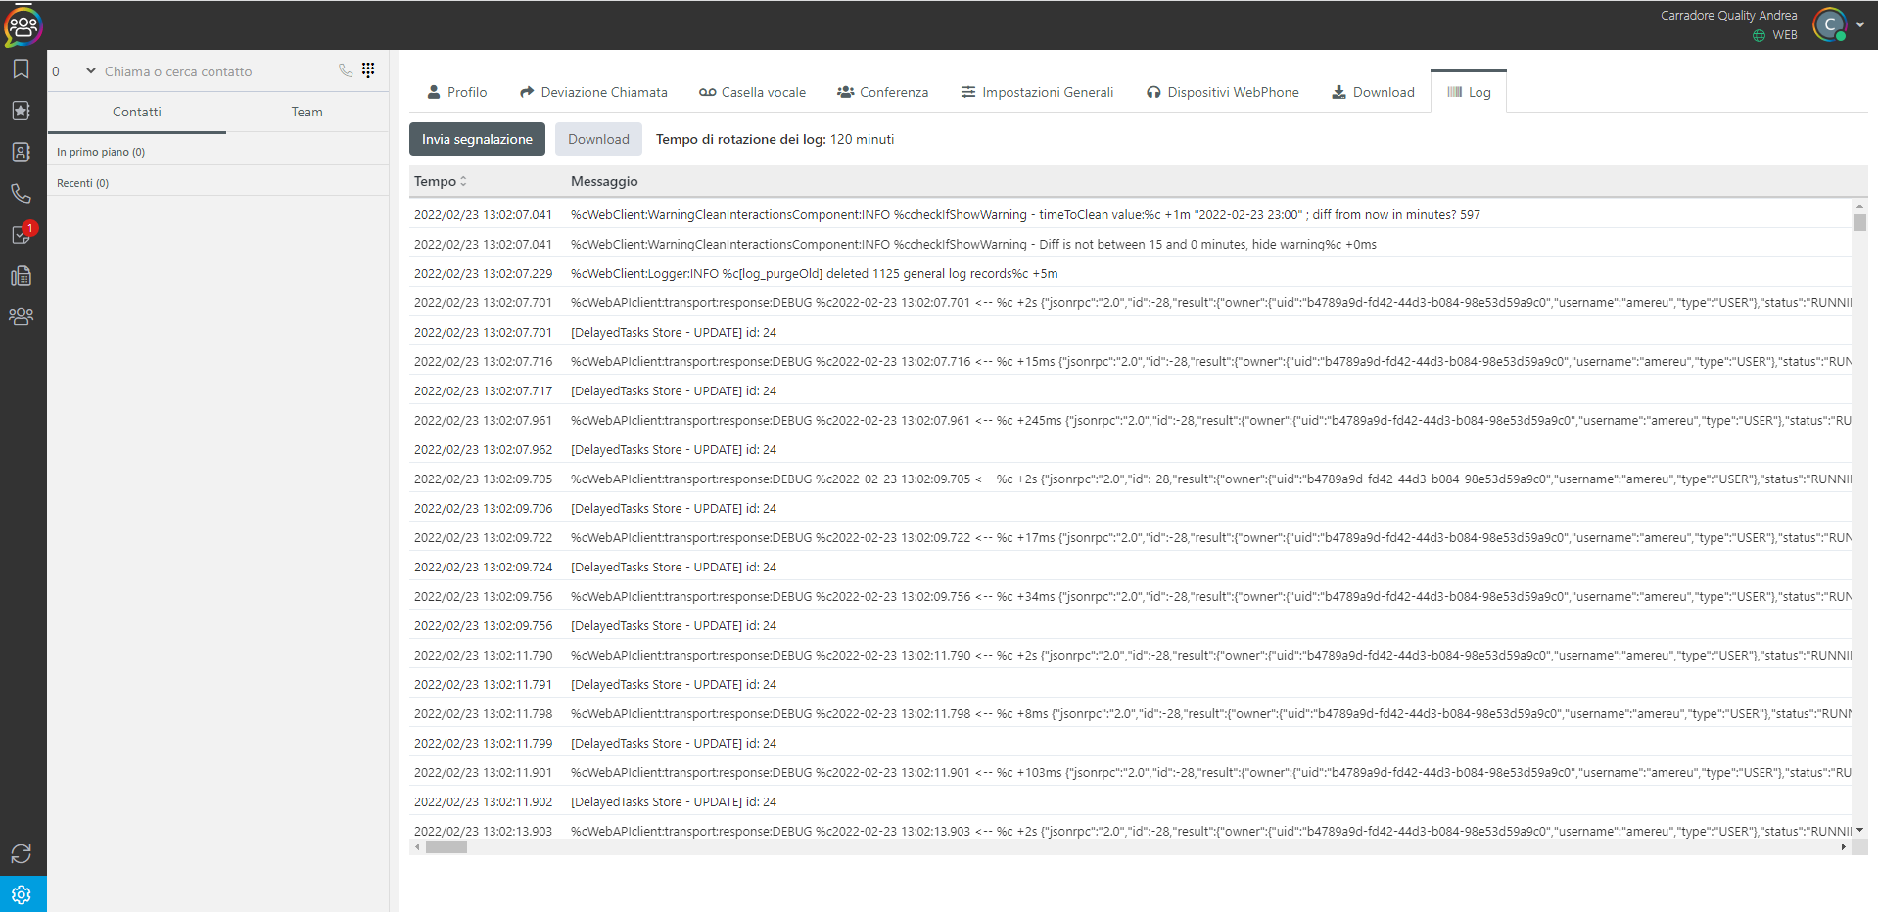Open the Impostazioni Generali tab
The height and width of the screenshot is (912, 1878).
tap(1037, 92)
